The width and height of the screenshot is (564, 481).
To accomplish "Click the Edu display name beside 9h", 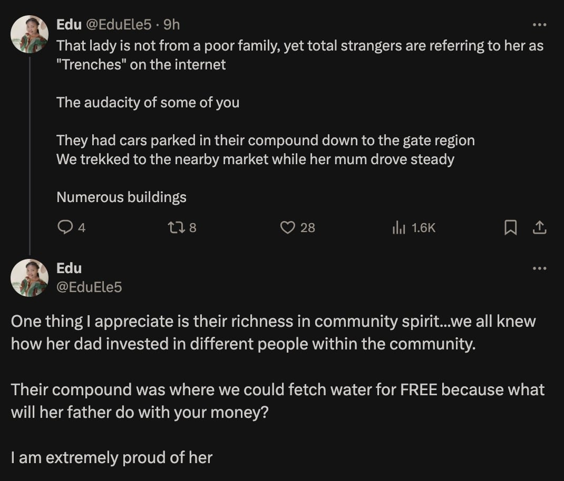I will click(69, 24).
